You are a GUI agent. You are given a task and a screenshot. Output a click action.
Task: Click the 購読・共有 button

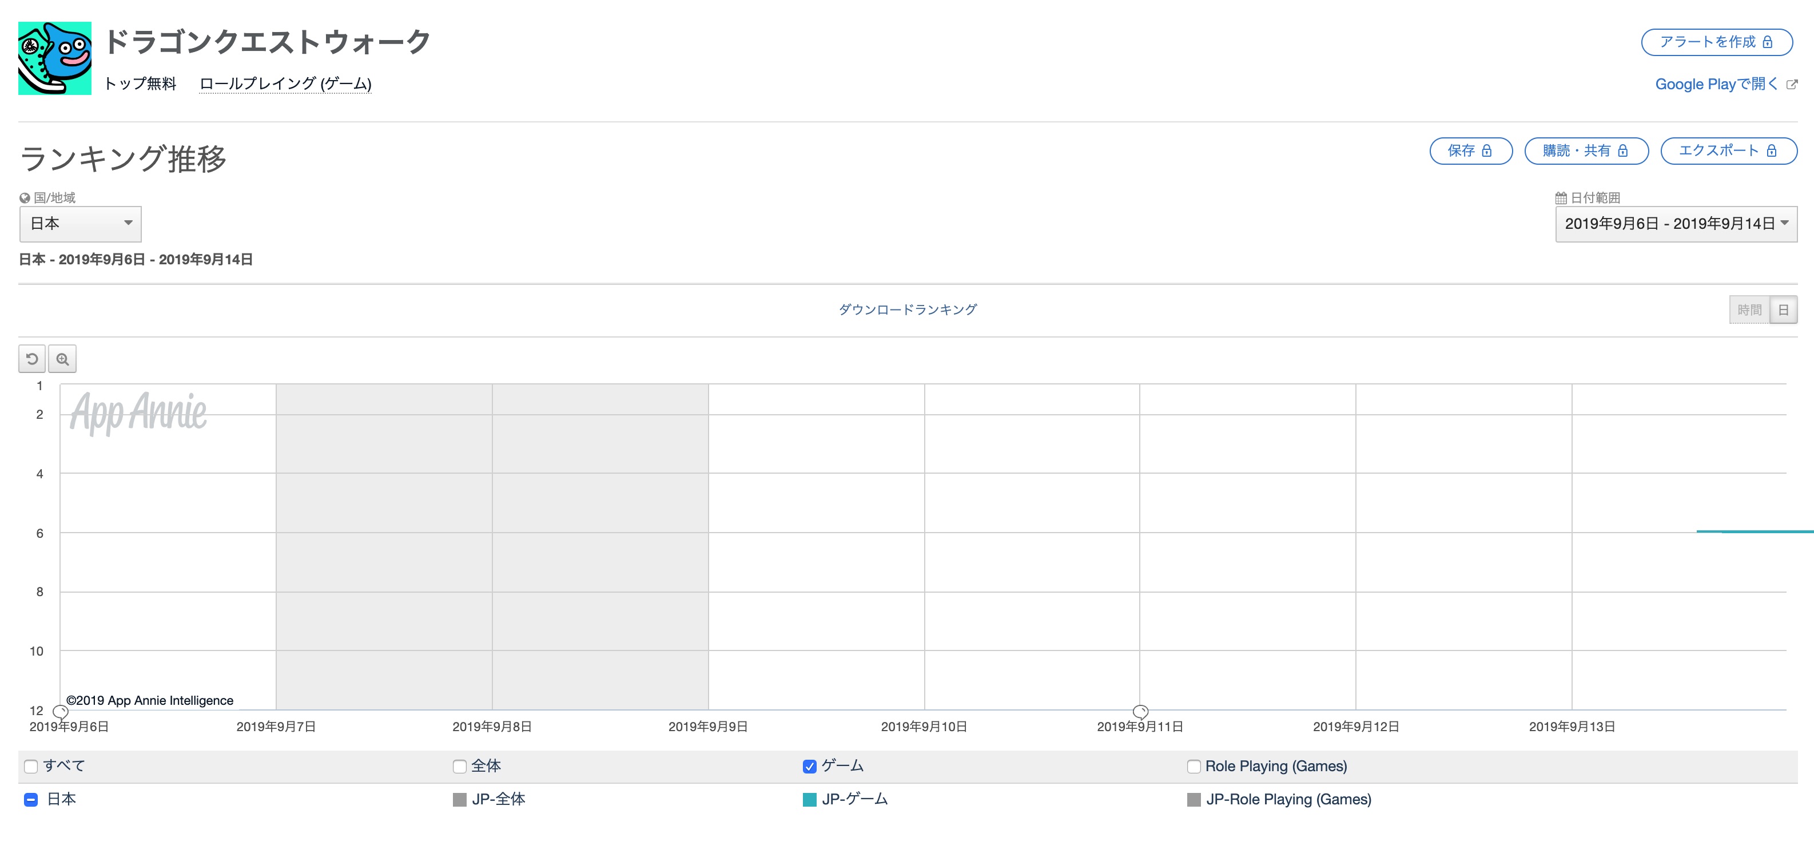(1586, 150)
